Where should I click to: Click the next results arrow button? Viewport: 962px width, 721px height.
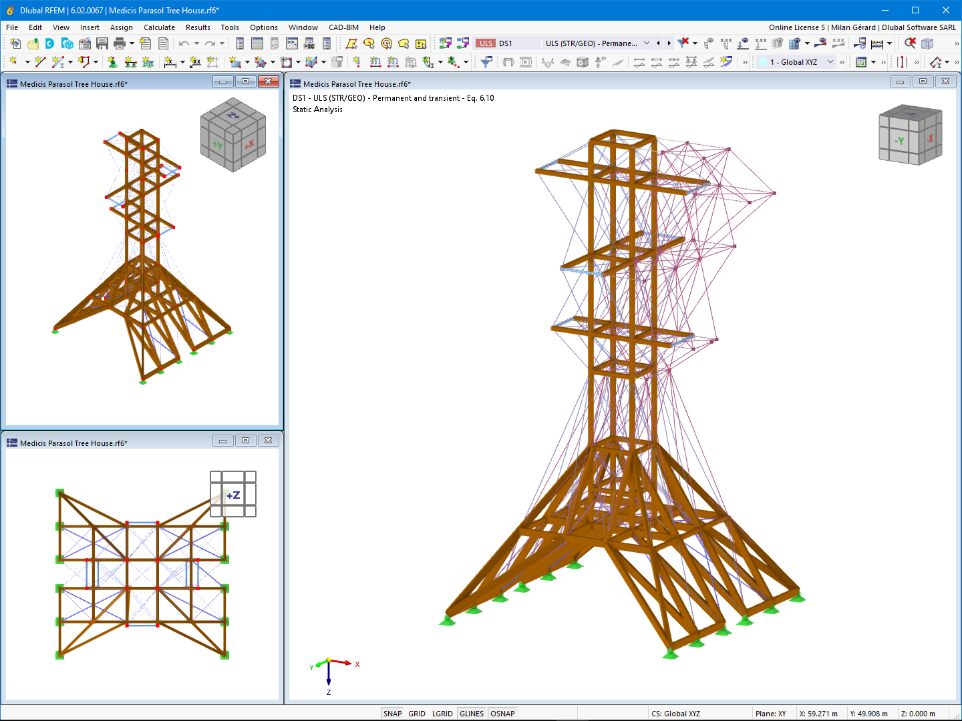point(669,43)
